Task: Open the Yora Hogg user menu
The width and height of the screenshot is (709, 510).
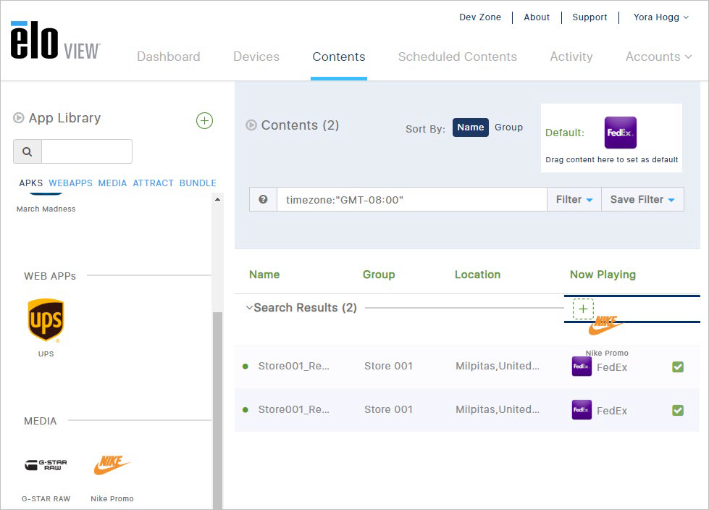Action: point(661,17)
